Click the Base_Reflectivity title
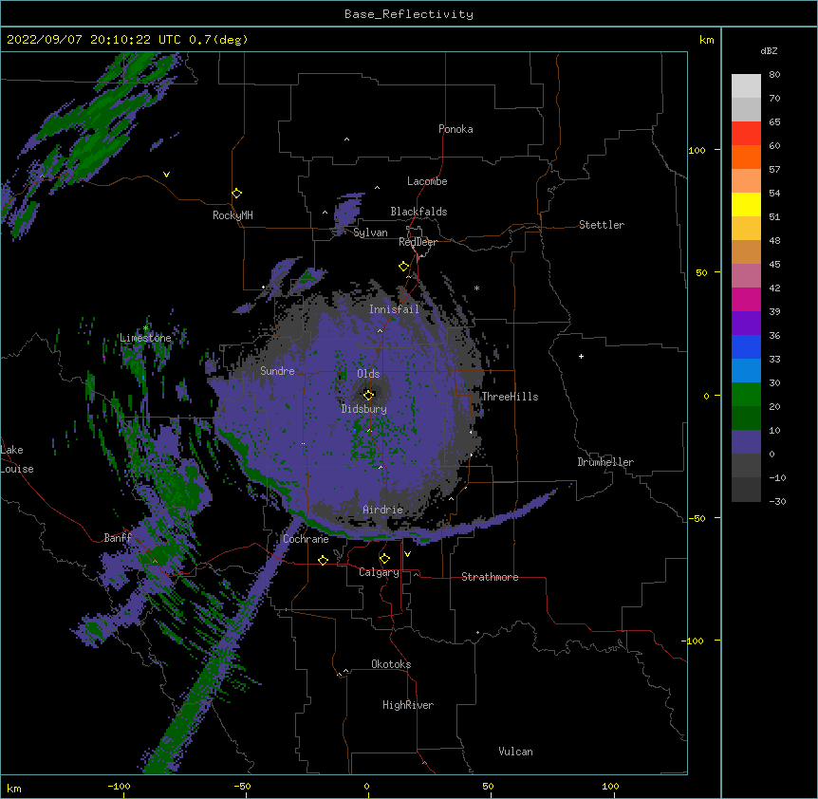This screenshot has width=818, height=799. (x=408, y=14)
